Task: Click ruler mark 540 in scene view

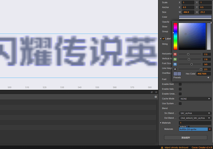Action: [x=80, y=87]
